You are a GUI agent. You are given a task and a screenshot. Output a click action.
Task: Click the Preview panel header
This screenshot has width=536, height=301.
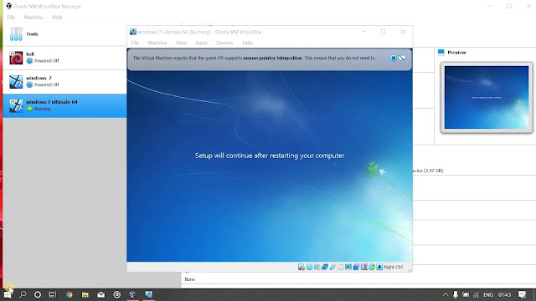coord(456,52)
